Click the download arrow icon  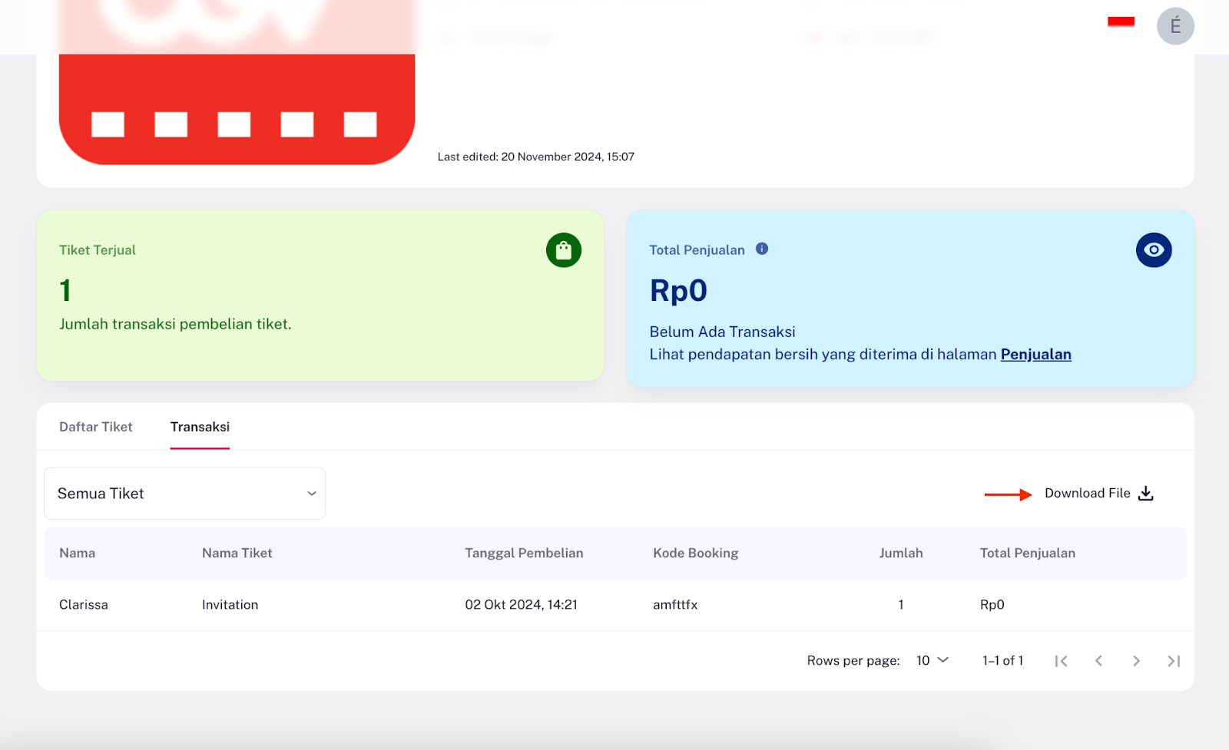point(1146,494)
